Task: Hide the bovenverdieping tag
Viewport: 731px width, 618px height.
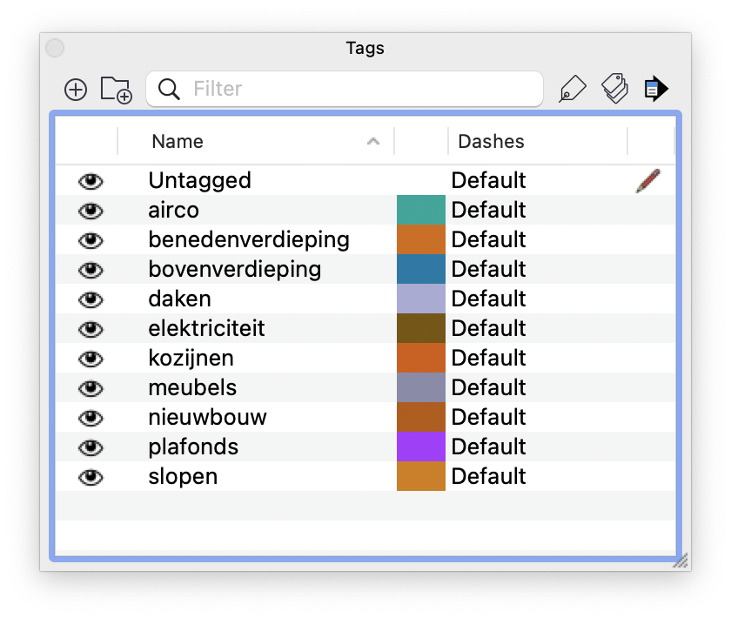Action: coord(91,270)
